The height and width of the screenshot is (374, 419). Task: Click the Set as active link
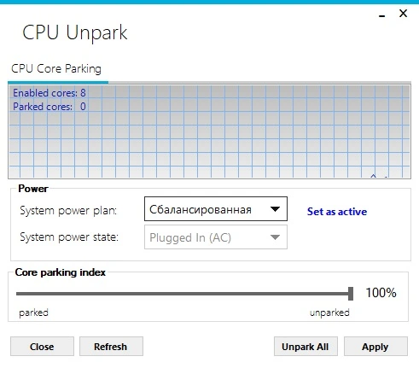(x=337, y=212)
